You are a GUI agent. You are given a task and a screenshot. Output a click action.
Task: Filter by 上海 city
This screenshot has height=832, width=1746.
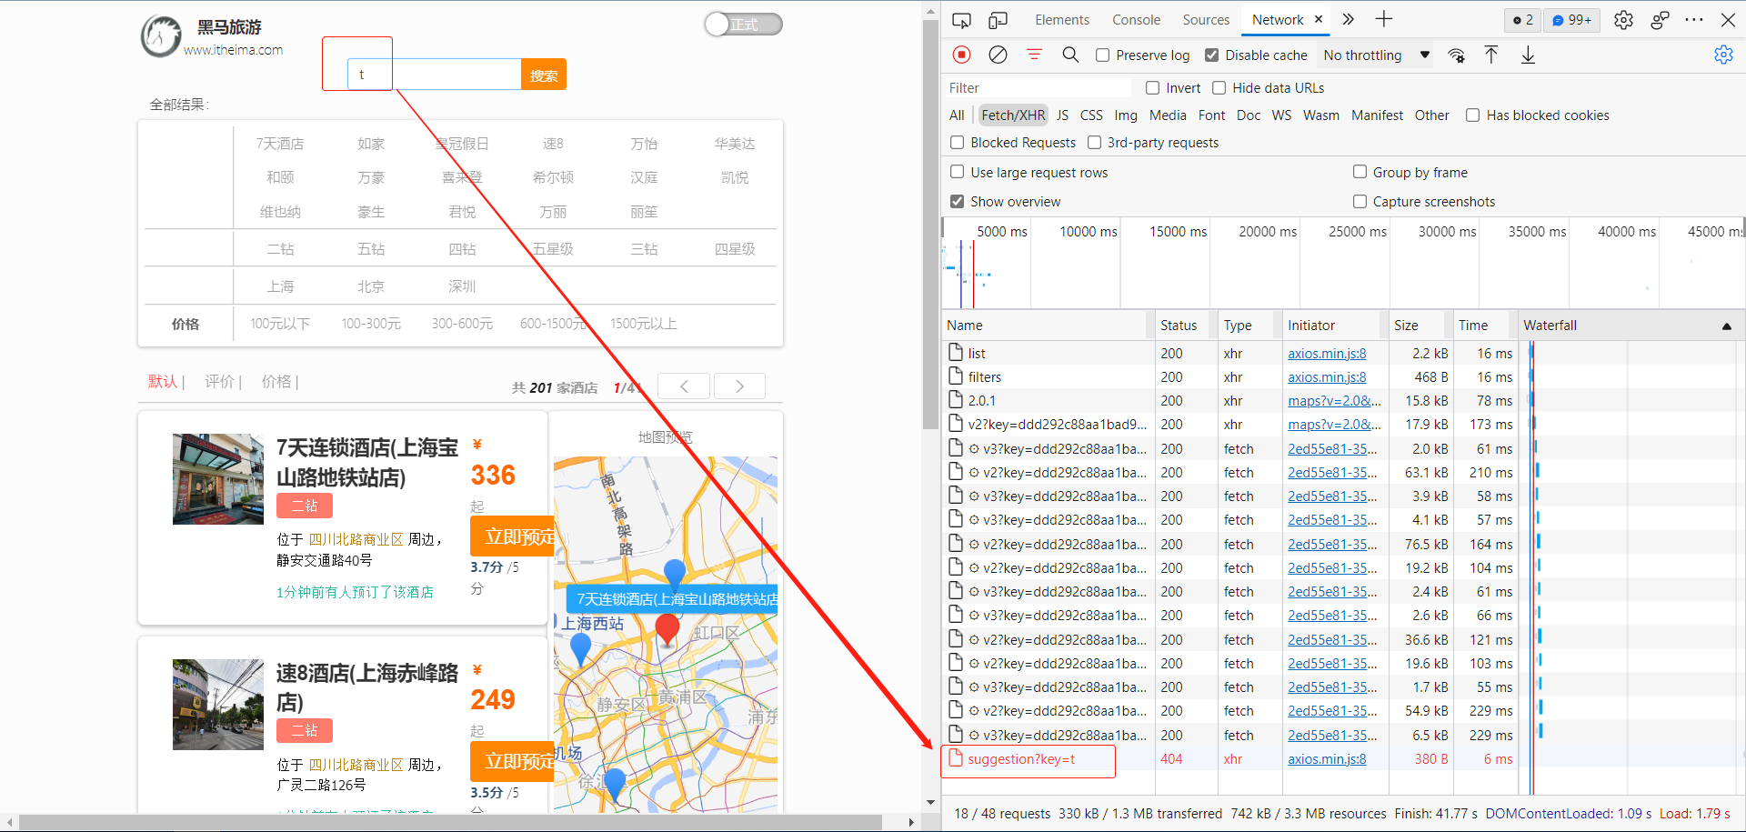click(280, 286)
